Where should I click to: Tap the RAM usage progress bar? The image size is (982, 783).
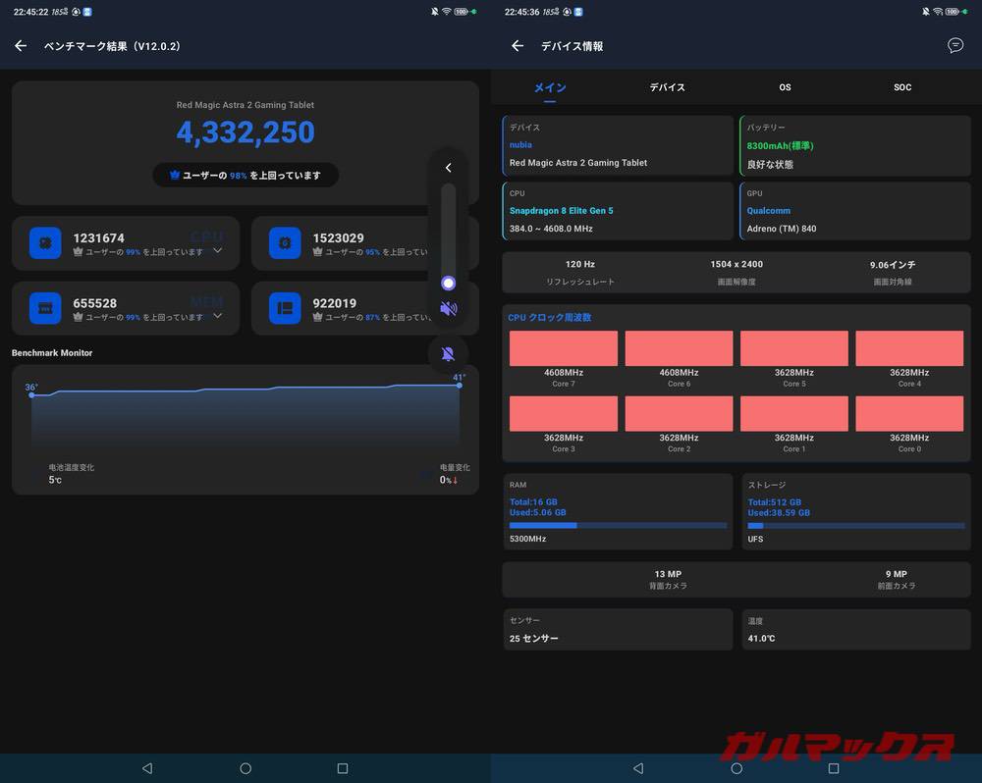click(x=618, y=526)
